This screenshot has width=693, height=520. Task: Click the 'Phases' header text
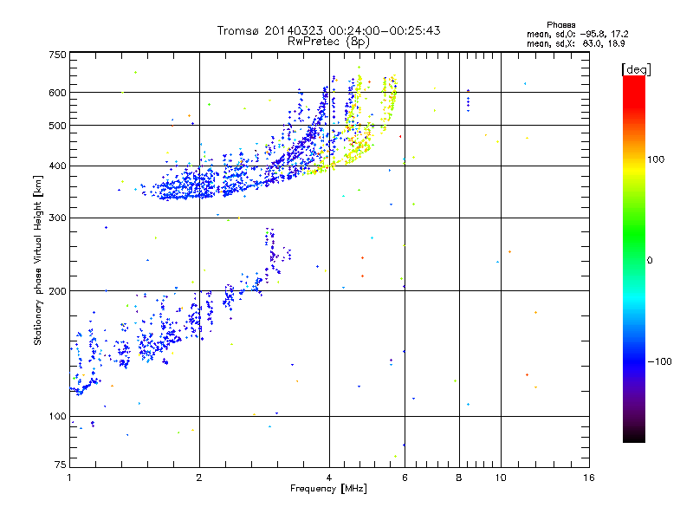pyautogui.click(x=560, y=25)
